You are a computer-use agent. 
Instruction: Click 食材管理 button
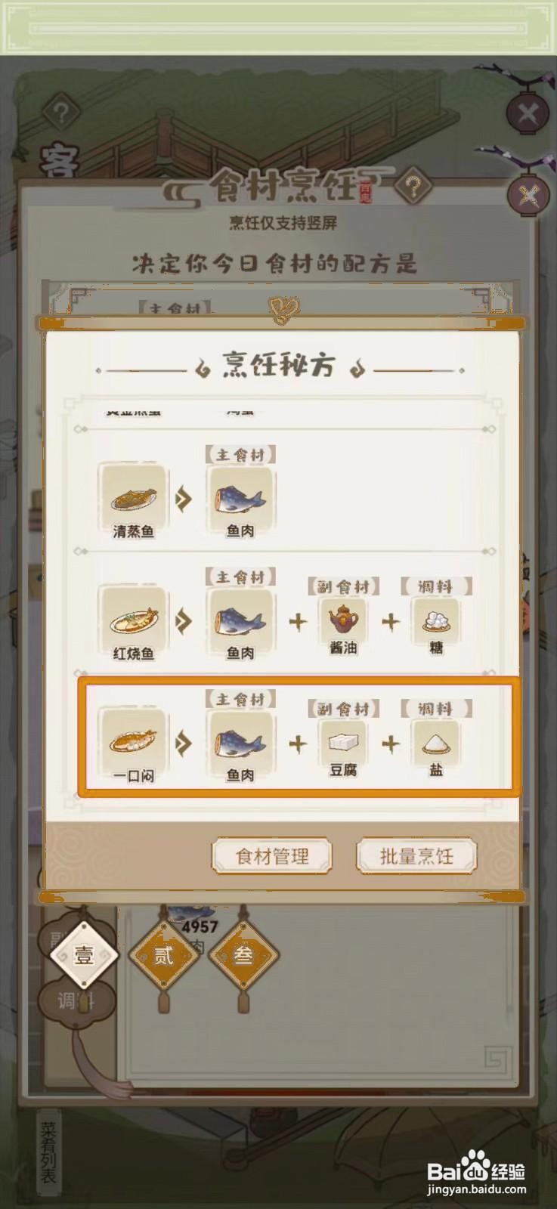[x=272, y=856]
